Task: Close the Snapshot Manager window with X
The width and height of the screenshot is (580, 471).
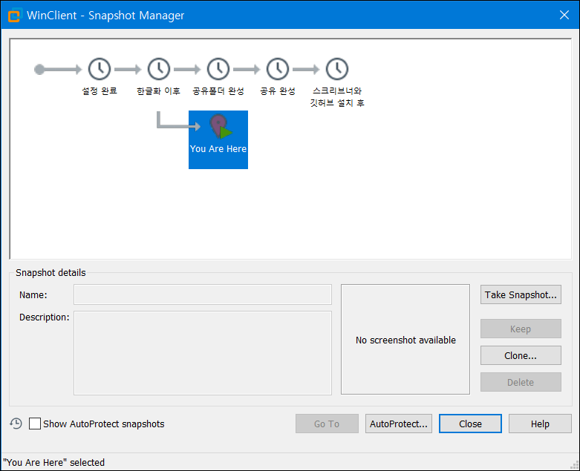Action: coord(564,15)
